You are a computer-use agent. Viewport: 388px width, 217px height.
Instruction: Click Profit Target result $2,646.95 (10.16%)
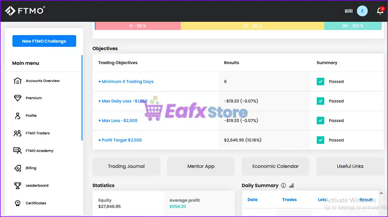pos(242,140)
